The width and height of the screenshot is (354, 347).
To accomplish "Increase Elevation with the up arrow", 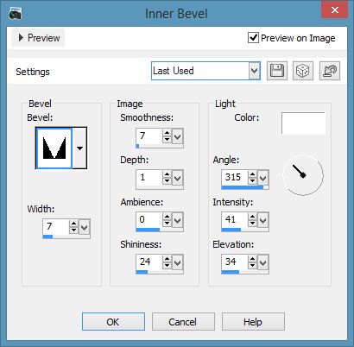I will [x=252, y=259].
